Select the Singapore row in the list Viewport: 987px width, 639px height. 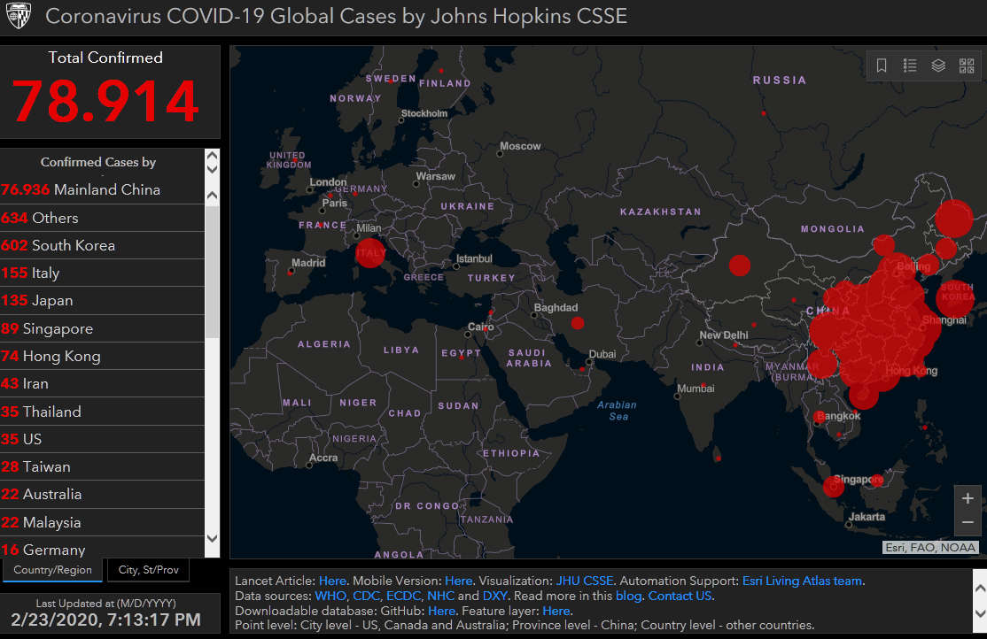[103, 328]
